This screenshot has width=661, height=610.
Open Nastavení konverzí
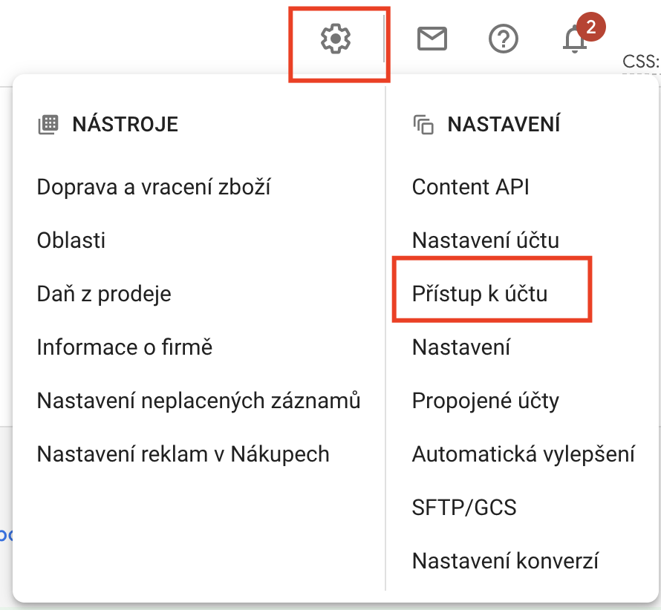click(x=505, y=561)
